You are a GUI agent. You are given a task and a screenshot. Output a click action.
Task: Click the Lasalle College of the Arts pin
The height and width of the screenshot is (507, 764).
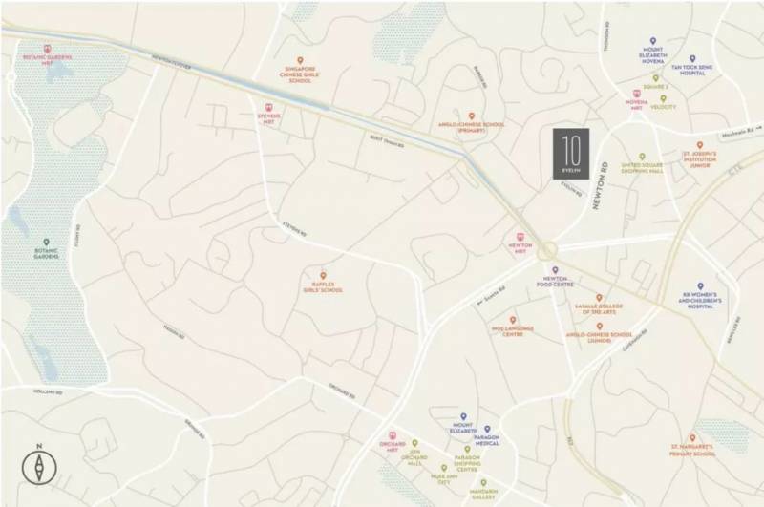click(x=600, y=298)
